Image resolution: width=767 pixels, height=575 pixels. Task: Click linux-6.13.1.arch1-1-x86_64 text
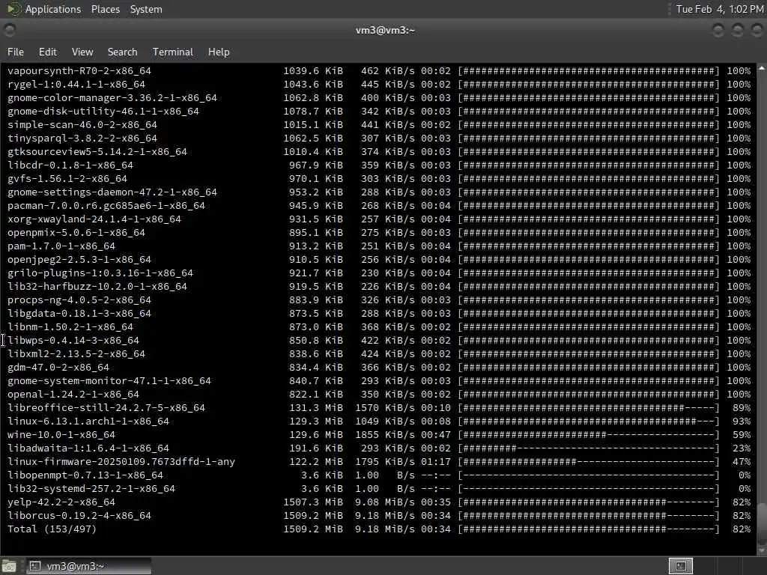pos(88,421)
